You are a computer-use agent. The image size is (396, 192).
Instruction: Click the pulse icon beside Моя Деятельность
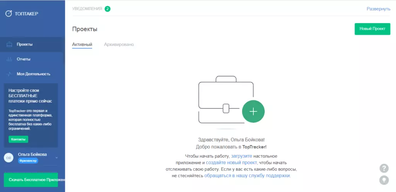tap(9, 74)
